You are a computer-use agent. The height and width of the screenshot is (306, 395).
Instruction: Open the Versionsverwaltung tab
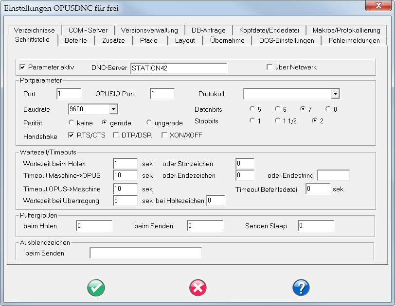(149, 30)
